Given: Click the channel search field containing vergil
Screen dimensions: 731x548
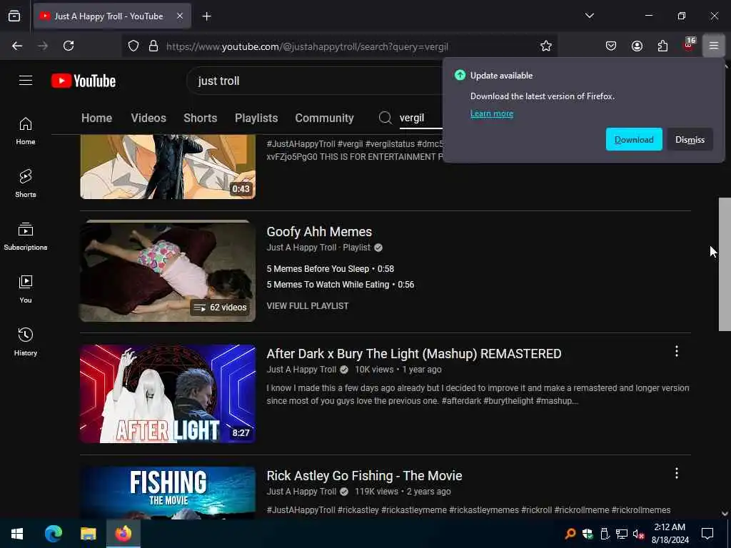Looking at the screenshot, I should [x=421, y=118].
